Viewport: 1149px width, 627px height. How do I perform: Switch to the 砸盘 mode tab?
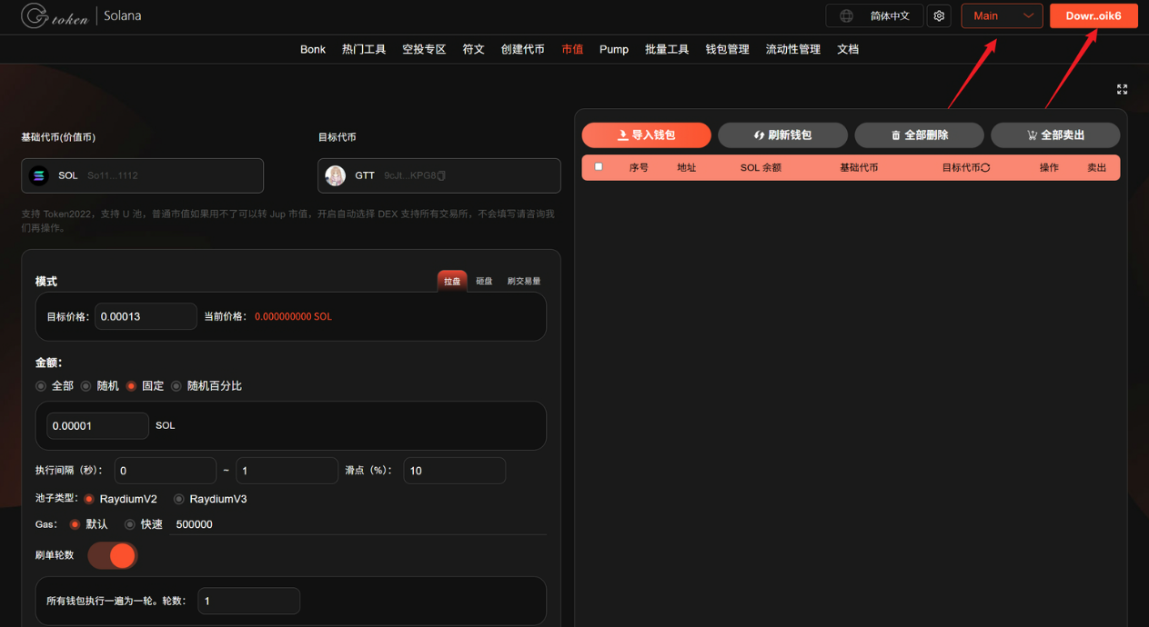[x=484, y=281]
